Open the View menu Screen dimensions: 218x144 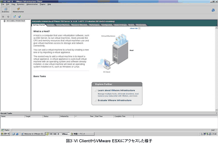pyautogui.click(x=13, y=4)
